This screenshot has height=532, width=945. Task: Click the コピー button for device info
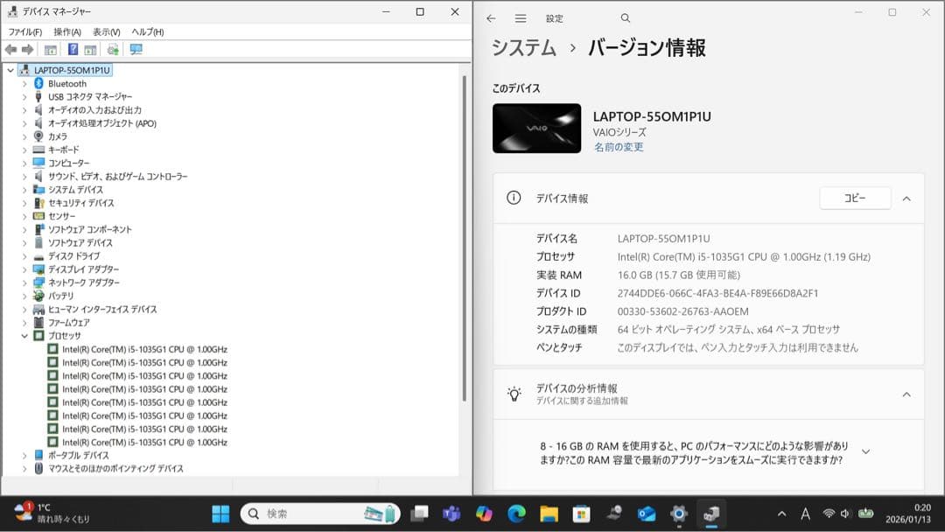click(x=854, y=198)
